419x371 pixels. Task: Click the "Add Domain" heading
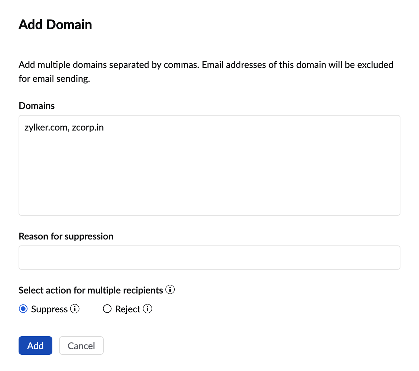point(55,25)
